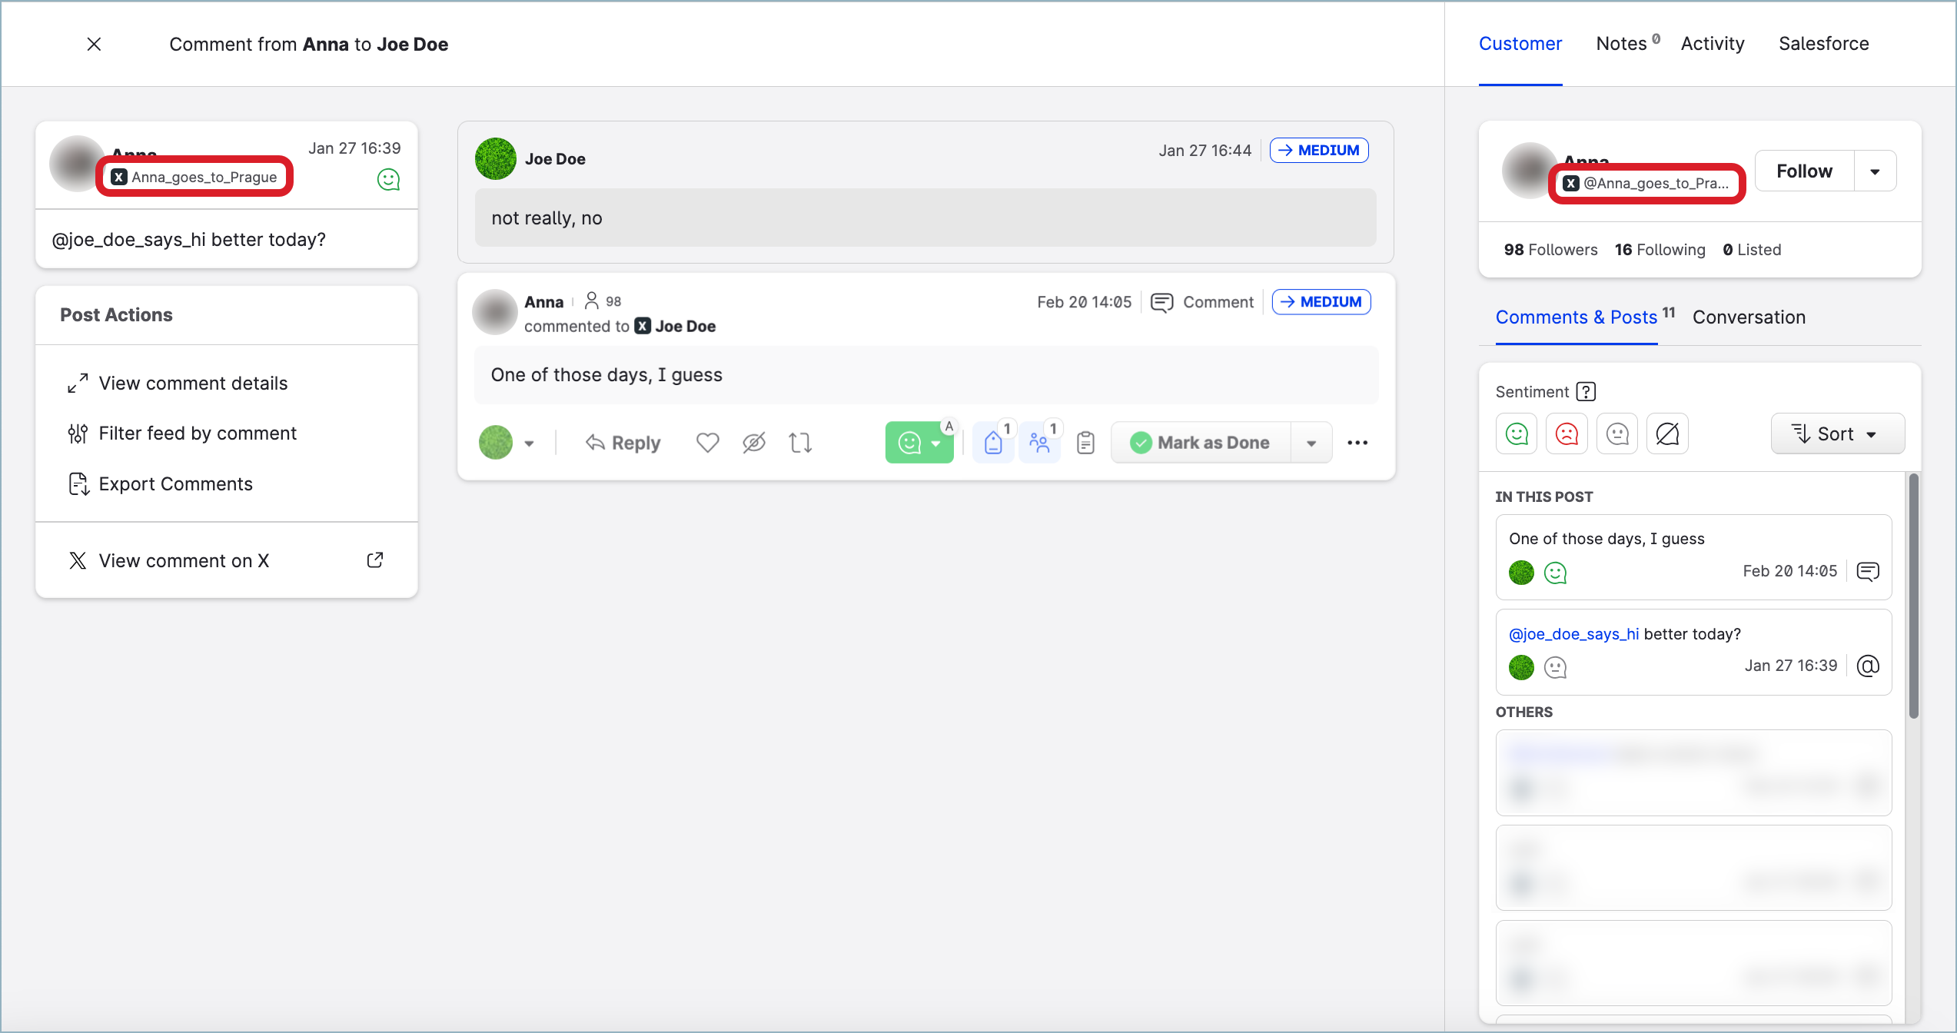Switch to the Conversation tab

(1749, 317)
